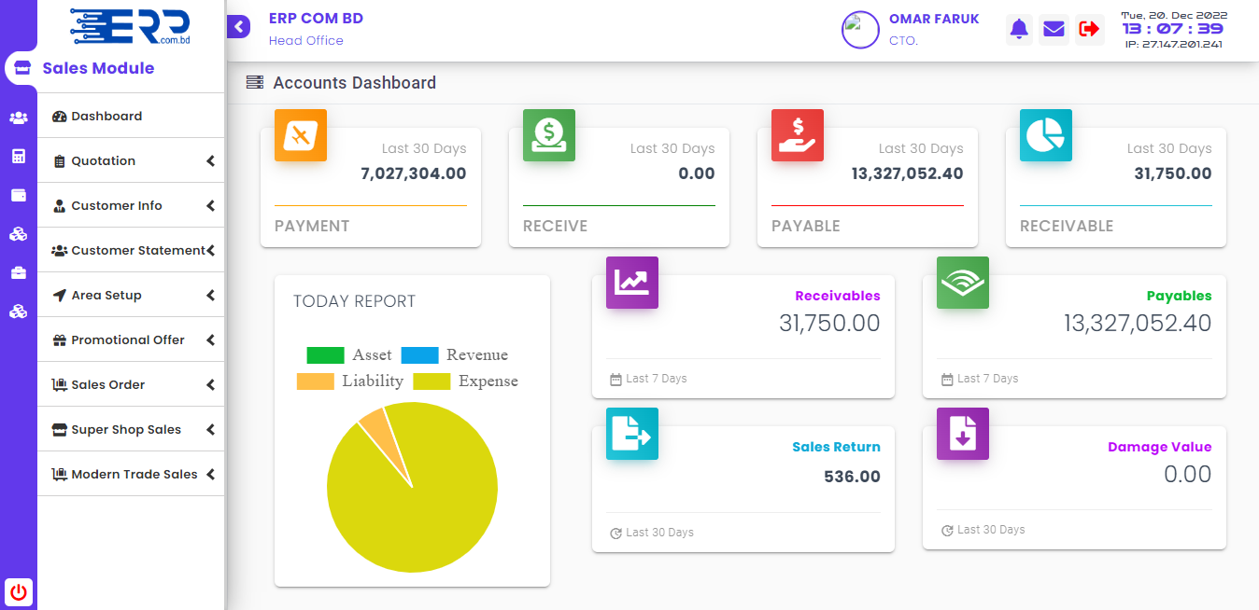Click the ERP COM BD company title

[x=316, y=19]
